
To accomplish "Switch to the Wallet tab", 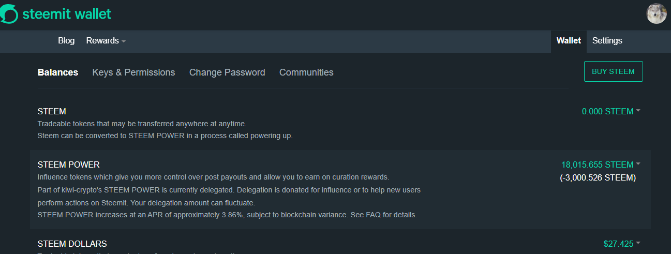I will pos(569,41).
